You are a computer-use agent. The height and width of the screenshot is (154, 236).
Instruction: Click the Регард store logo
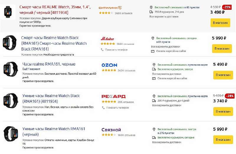(114, 96)
